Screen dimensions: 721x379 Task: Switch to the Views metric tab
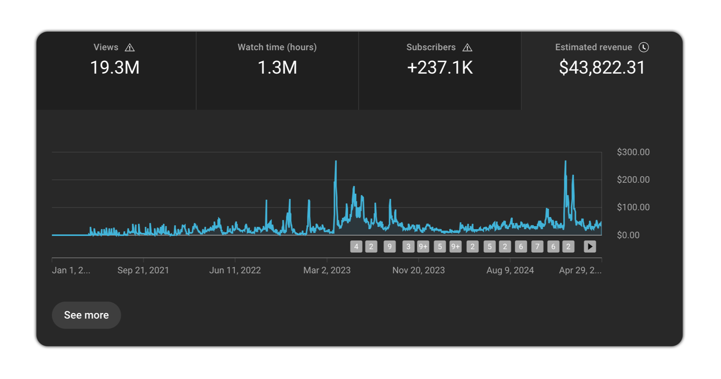click(116, 71)
